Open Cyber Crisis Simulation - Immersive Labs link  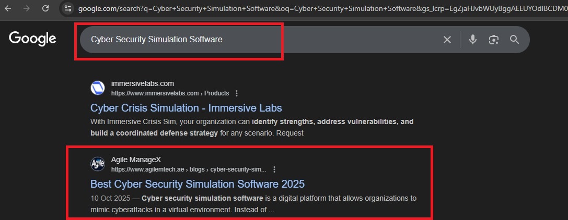point(186,108)
